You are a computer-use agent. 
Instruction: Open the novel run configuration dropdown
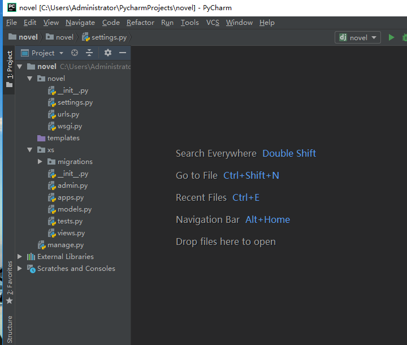359,37
